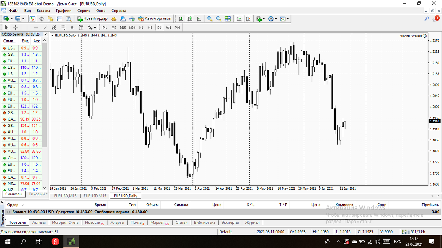This screenshot has height=248, width=442.
Task: Switch chart to candlesticks icon
Action: tap(190, 18)
